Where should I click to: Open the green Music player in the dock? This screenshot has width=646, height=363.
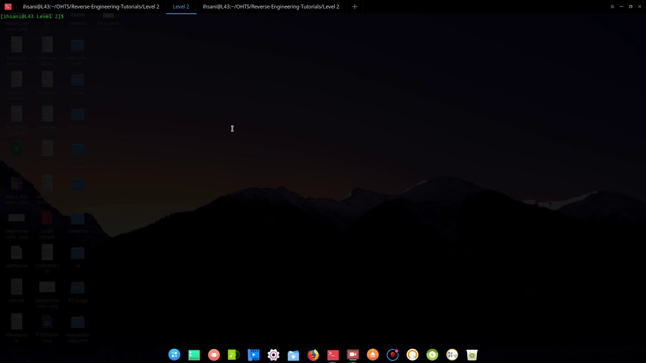pos(234,355)
